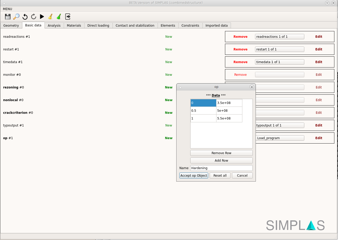Screen dimensions: 338x240
Task: Click the save floppy disk icon
Action: click(x=8, y=17)
